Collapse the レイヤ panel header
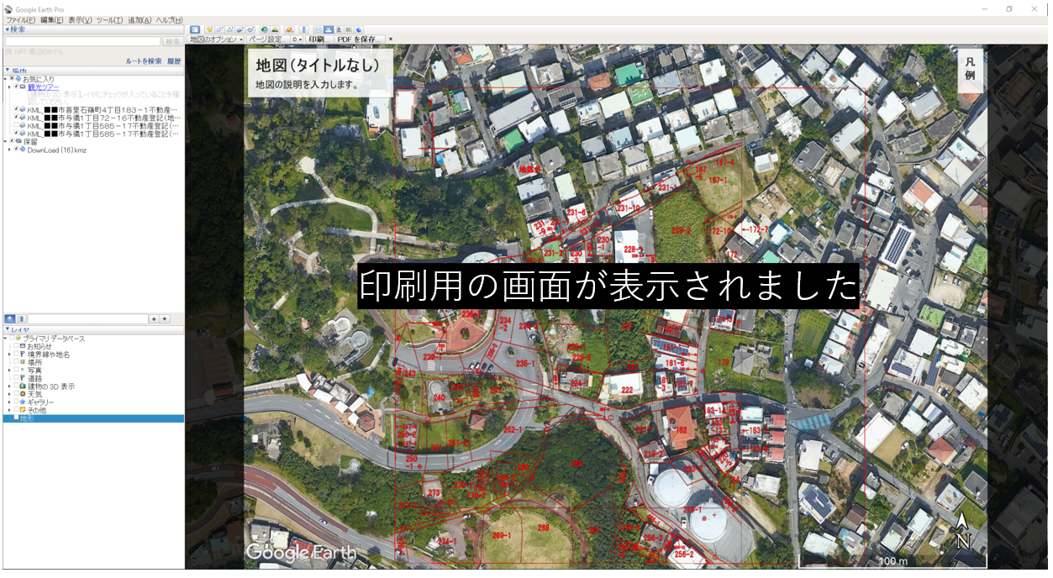This screenshot has width=1053, height=578. (x=92, y=330)
